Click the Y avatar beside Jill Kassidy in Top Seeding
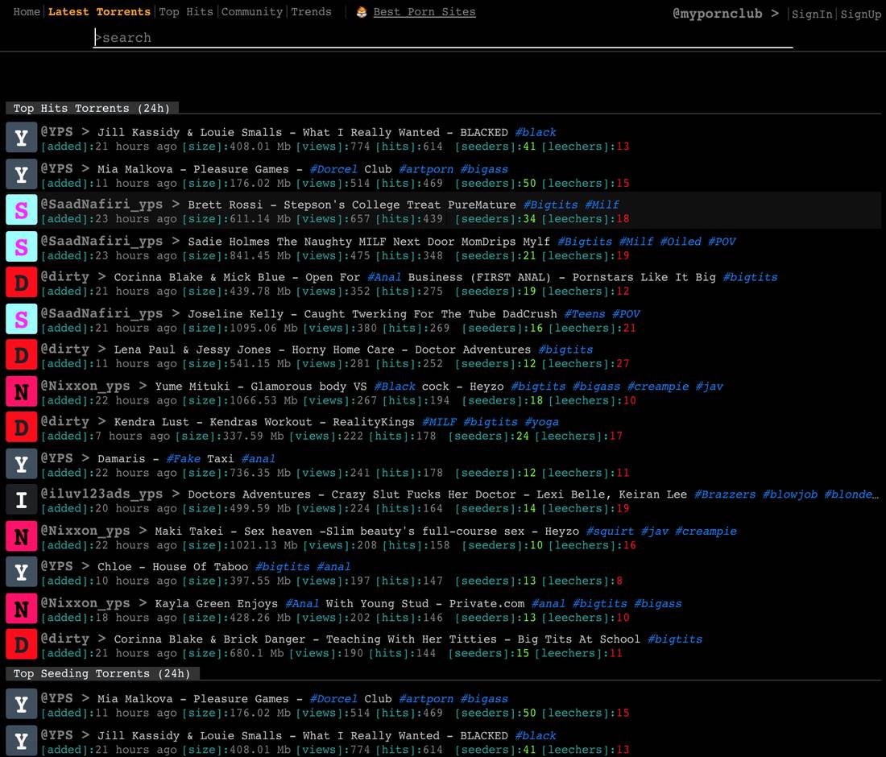This screenshot has height=757, width=886. pos(22,741)
